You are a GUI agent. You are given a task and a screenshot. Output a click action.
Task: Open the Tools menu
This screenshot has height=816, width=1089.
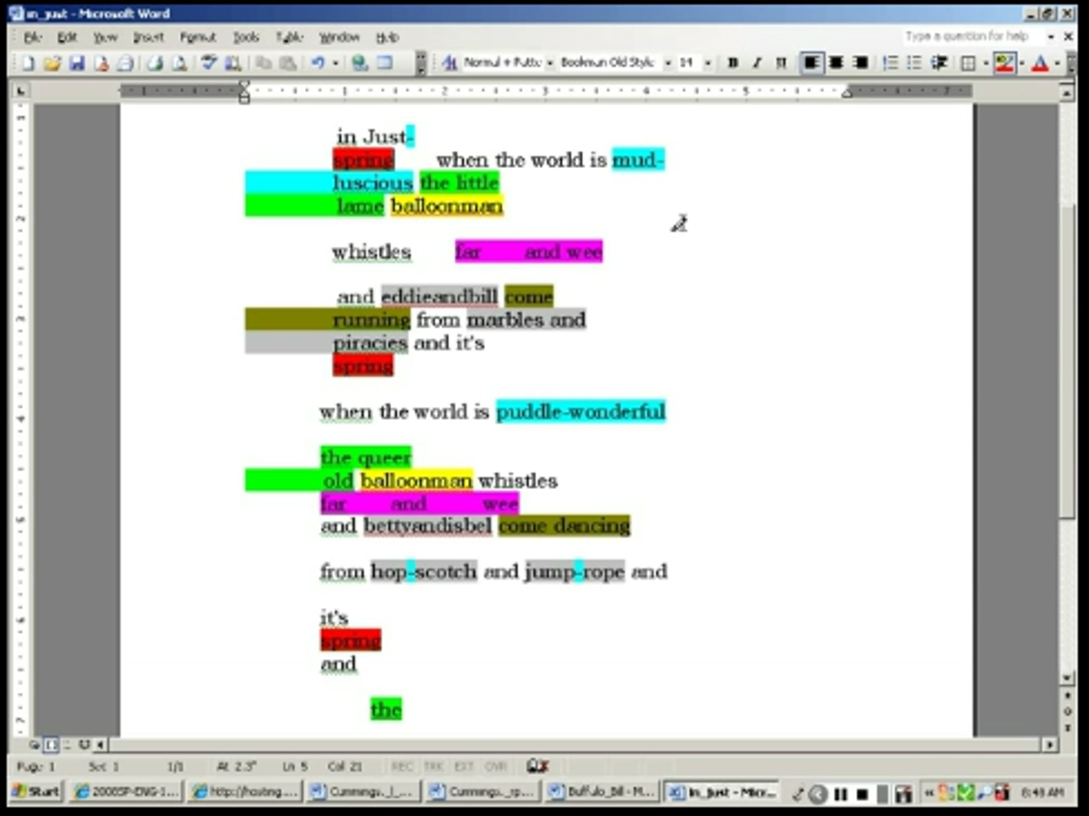point(246,37)
